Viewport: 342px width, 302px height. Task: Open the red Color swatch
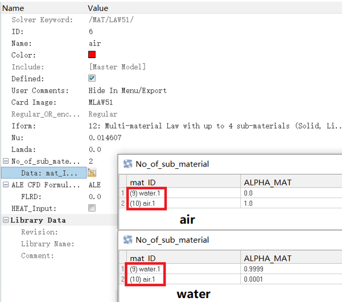pos(92,55)
